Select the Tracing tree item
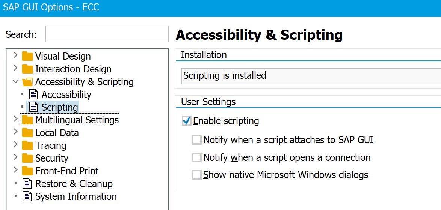The width and height of the screenshot is (441, 210). pyautogui.click(x=51, y=145)
